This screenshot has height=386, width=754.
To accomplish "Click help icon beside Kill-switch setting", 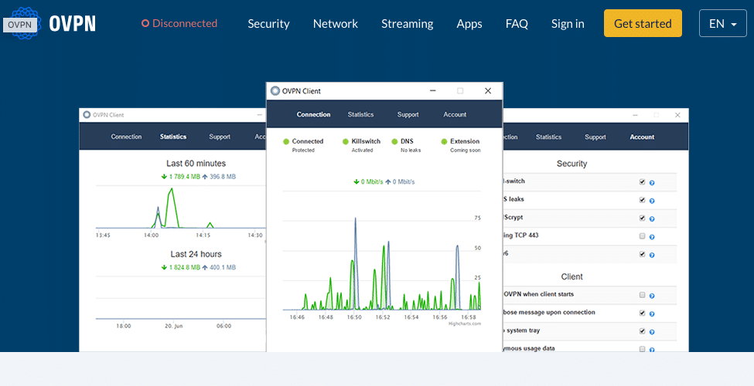I will point(652,183).
